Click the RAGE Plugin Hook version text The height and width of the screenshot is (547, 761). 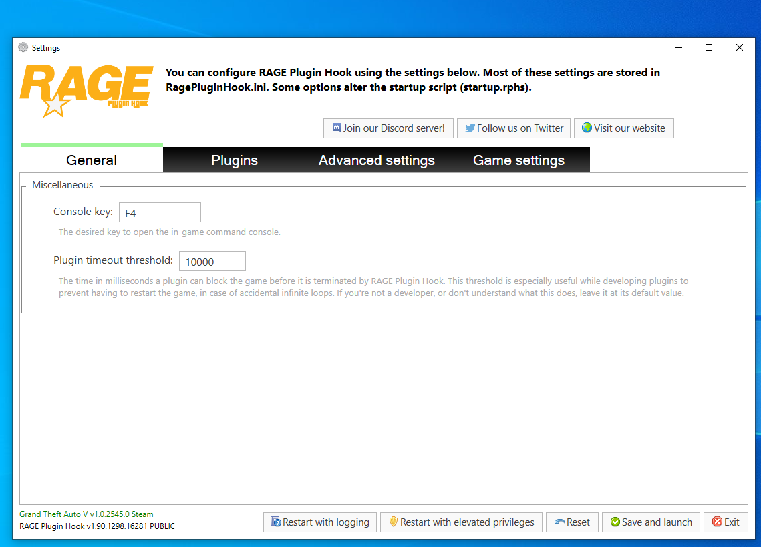click(x=97, y=526)
